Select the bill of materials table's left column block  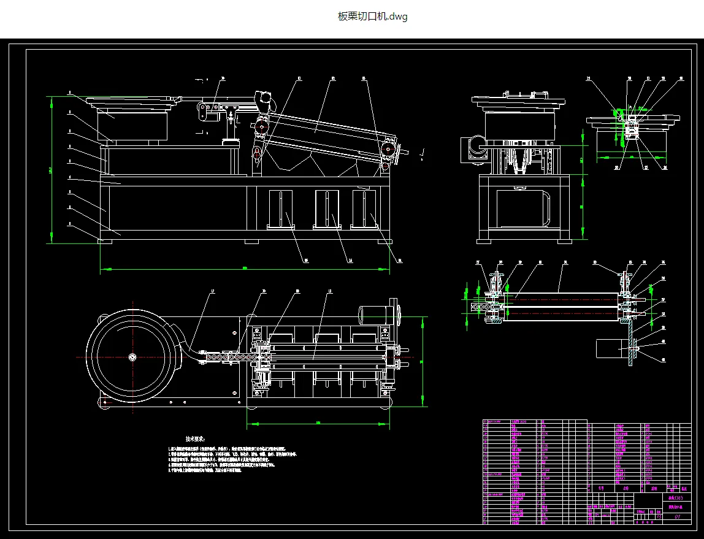point(535,472)
